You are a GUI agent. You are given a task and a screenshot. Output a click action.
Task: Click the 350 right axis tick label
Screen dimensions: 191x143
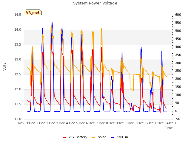pyautogui.click(x=178, y=55)
